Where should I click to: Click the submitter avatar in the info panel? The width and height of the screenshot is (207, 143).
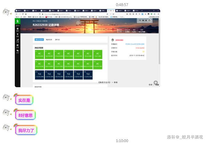pyautogui.click(x=113, y=40)
